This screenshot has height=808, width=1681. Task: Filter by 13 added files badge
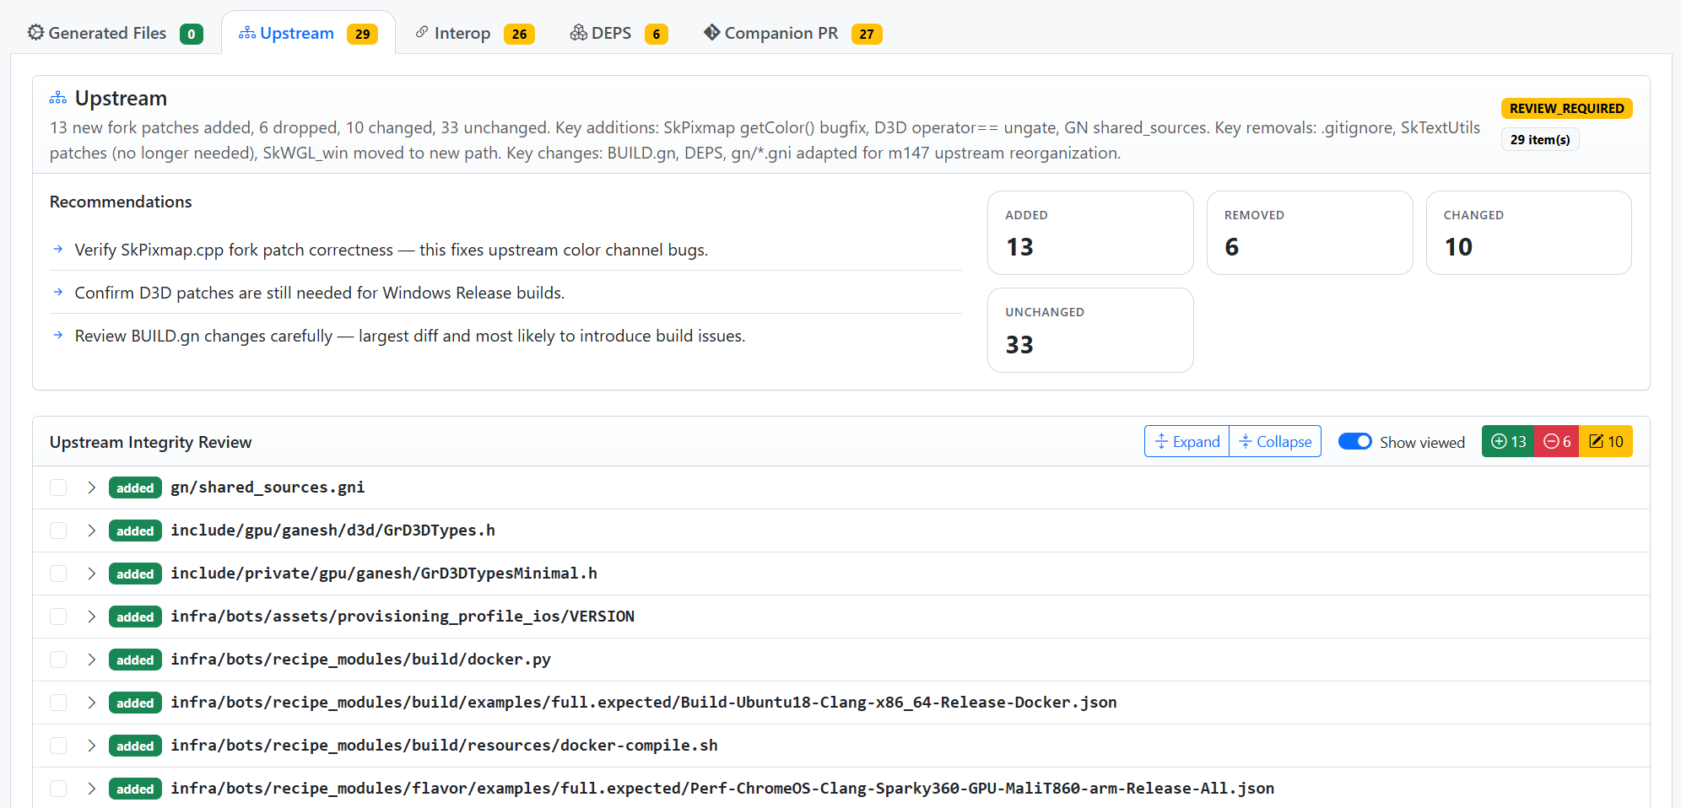pyautogui.click(x=1508, y=441)
